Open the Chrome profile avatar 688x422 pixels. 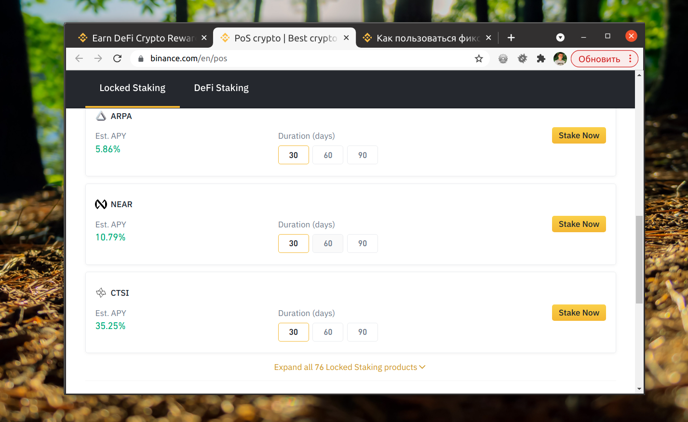coord(560,59)
